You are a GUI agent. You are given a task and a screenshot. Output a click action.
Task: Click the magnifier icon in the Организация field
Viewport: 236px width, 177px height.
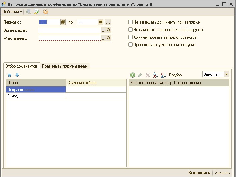click(x=109, y=30)
